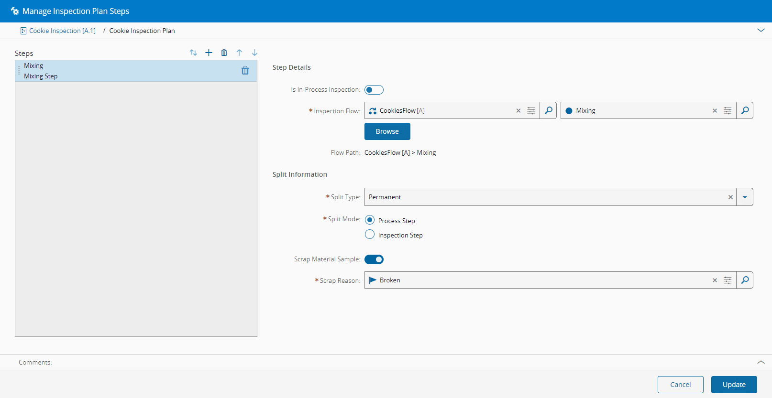
Task: Move step up with arrow icon
Action: coord(239,53)
